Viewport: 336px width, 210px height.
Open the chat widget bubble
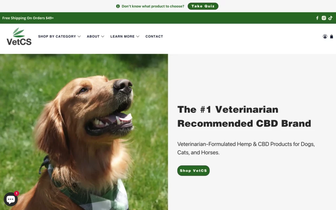point(10,199)
